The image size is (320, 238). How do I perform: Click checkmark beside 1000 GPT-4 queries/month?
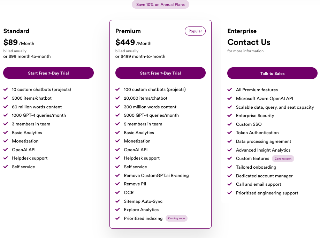tap(6, 115)
